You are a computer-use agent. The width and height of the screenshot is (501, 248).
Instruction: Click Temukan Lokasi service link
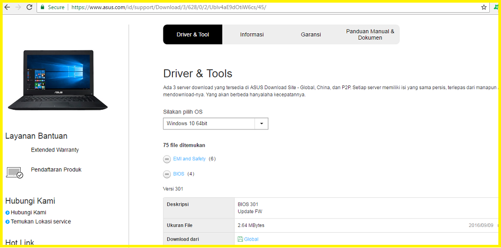pos(41,221)
